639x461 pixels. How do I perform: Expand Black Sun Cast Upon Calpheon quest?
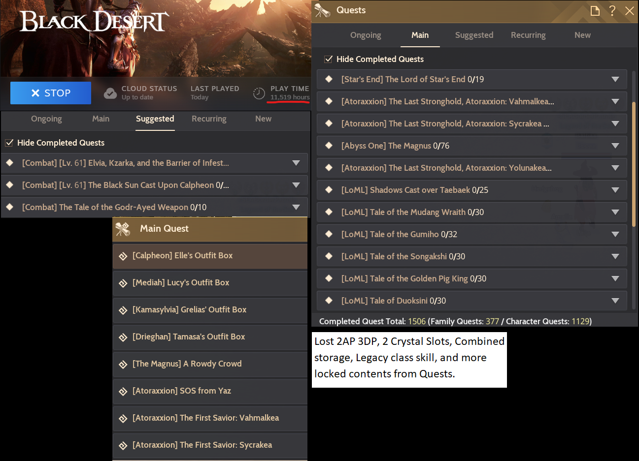click(296, 185)
